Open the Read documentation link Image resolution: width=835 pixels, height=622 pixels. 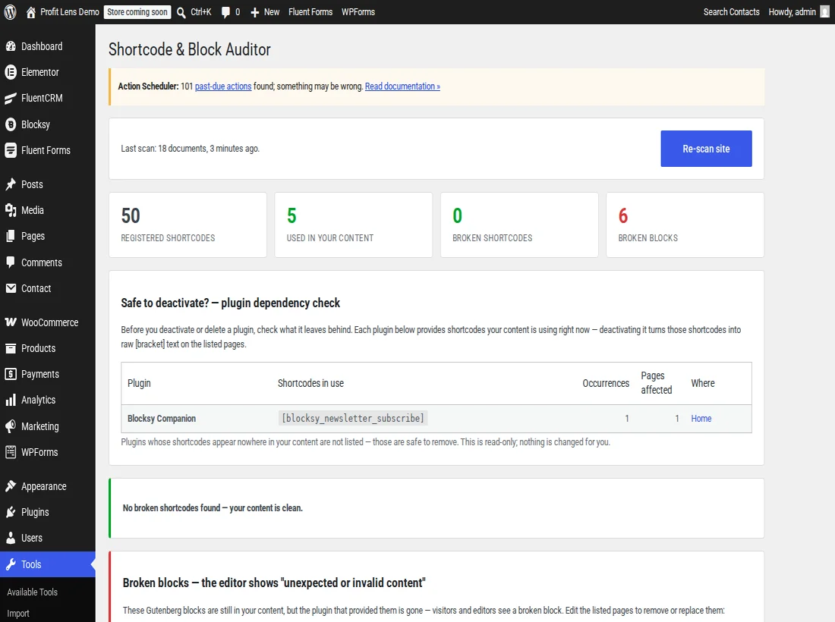(x=402, y=86)
